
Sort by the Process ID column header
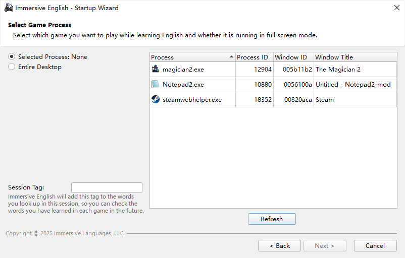coord(255,57)
